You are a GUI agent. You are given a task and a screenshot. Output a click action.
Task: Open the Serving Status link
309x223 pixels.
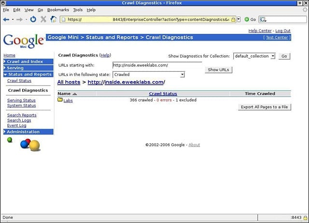[21, 100]
